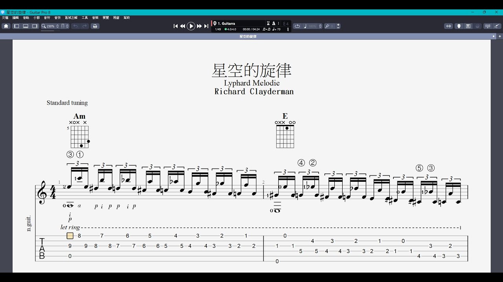
Task: Select the 1. Guitarra track name
Action: (226, 23)
